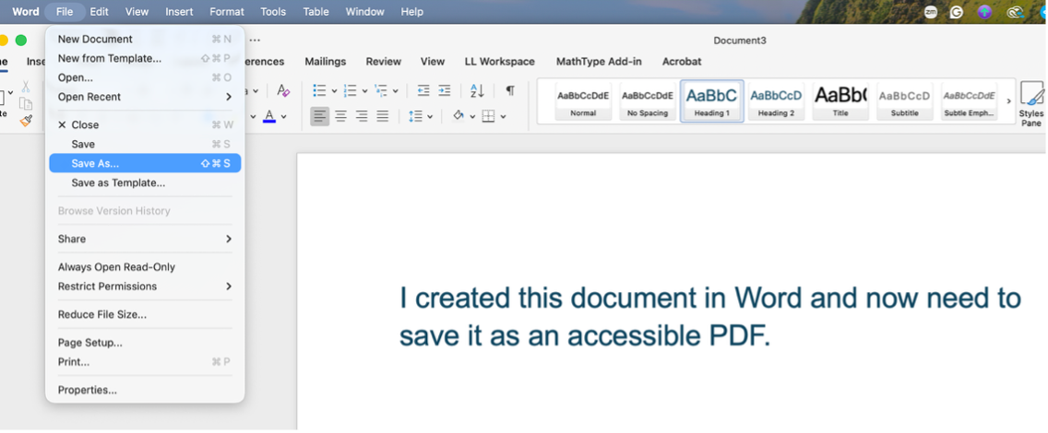Apply numbered list formatting
This screenshot has width=1048, height=433.
[x=350, y=90]
